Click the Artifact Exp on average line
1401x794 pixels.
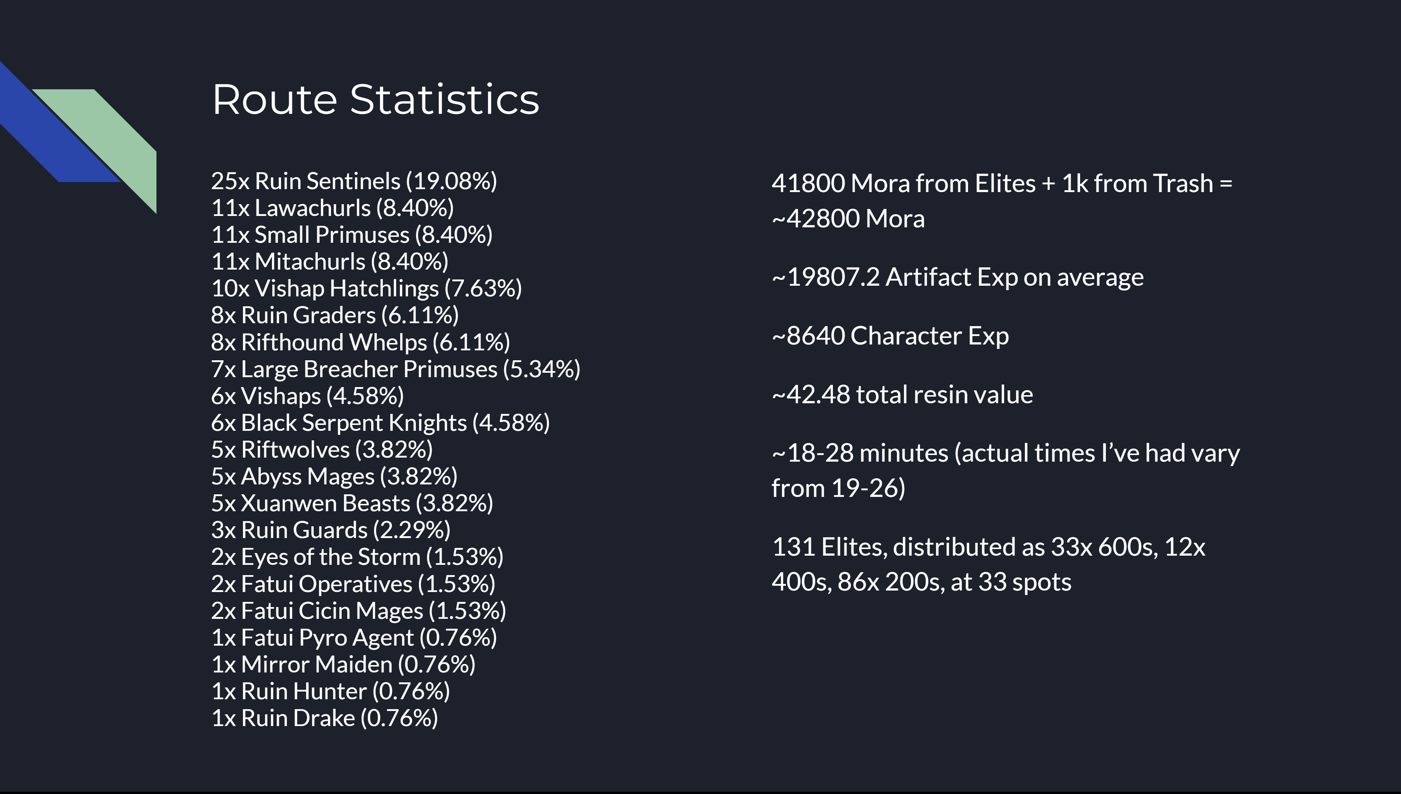click(958, 277)
